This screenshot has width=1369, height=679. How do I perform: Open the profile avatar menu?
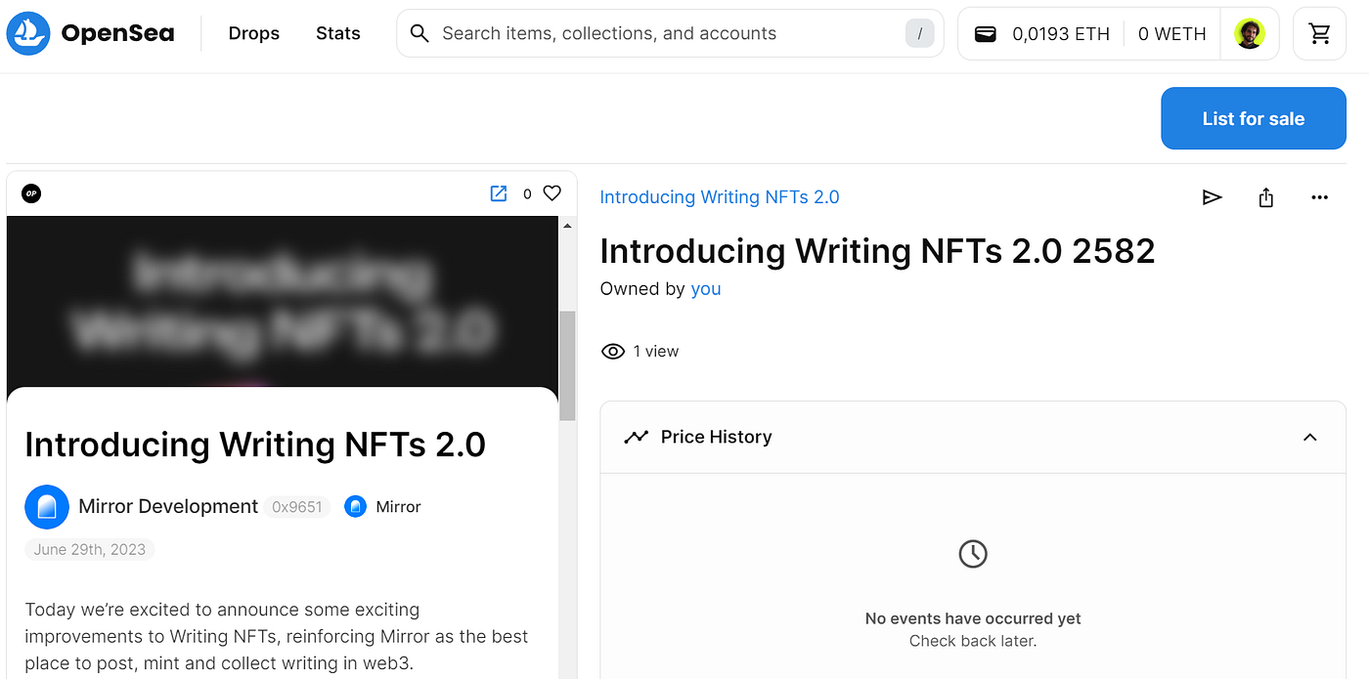(x=1250, y=34)
